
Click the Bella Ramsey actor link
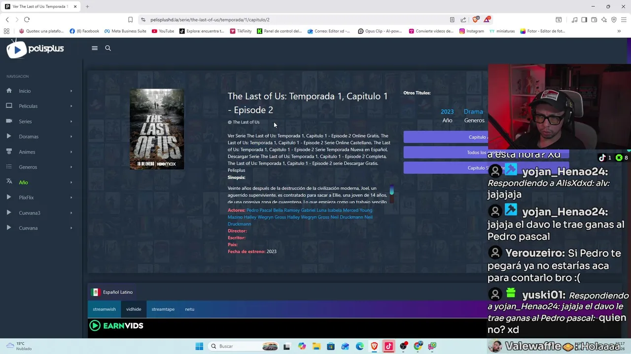click(x=286, y=210)
